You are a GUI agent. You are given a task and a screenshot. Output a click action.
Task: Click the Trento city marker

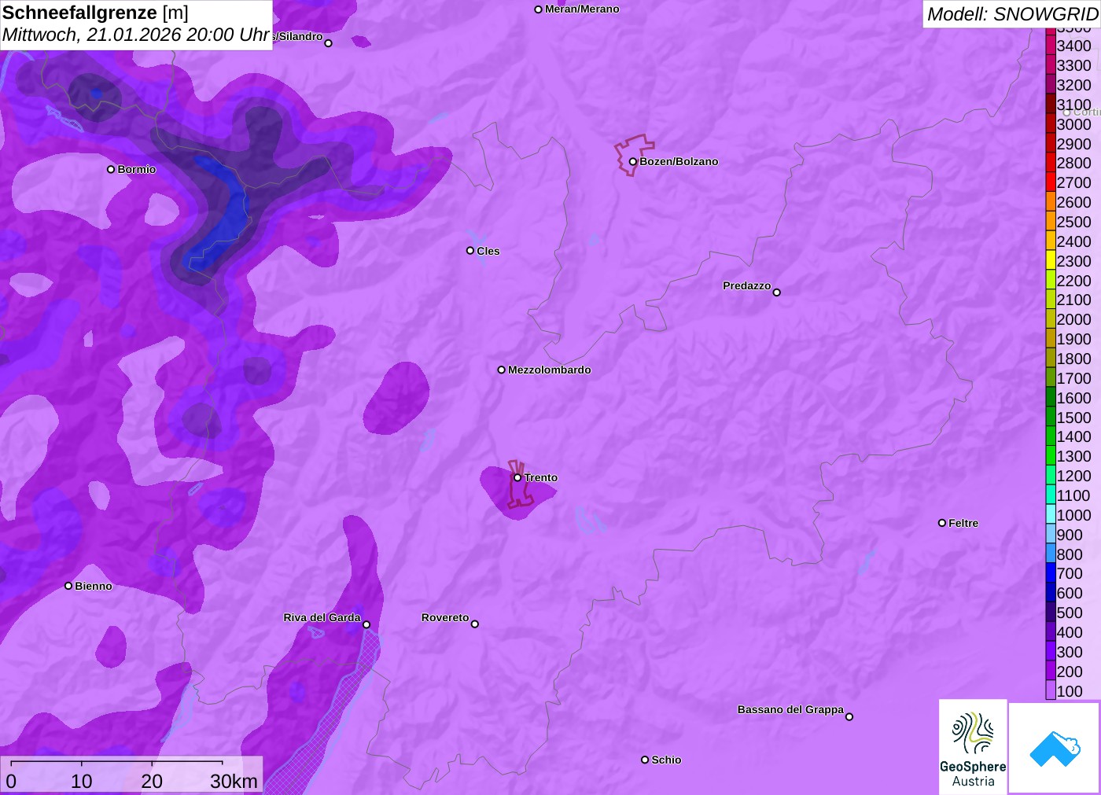517,477
